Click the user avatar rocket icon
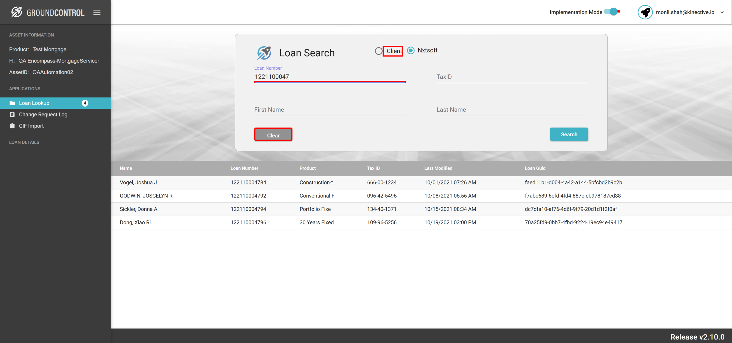This screenshot has width=732, height=343. (x=645, y=12)
